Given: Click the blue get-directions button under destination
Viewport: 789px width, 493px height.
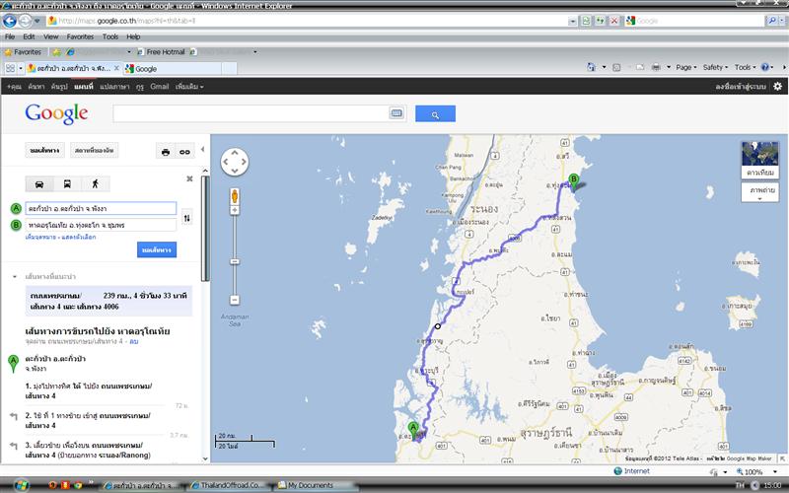Looking at the screenshot, I should [x=157, y=250].
